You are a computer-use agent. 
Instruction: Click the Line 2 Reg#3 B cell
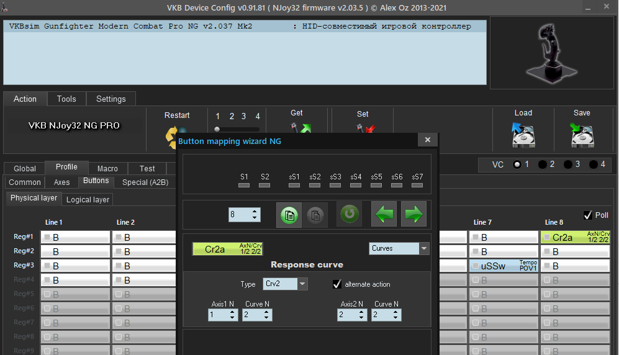coord(143,266)
